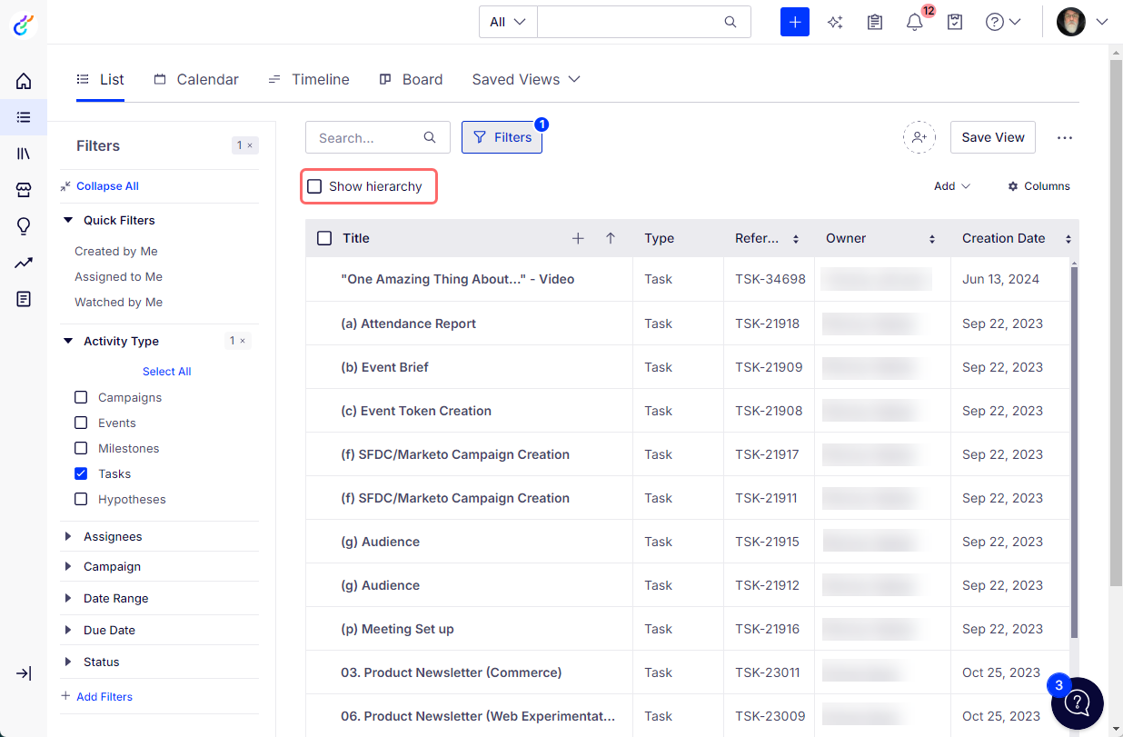Click the app logo at top left

pyautogui.click(x=24, y=25)
